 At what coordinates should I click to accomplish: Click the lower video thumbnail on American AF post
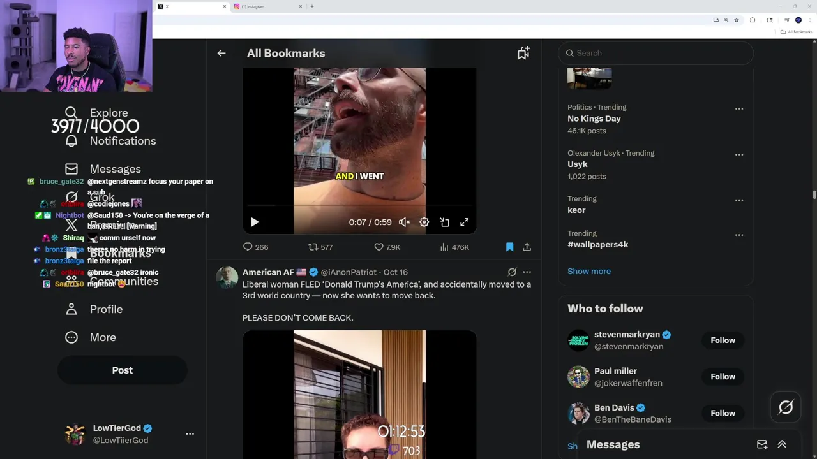pyautogui.click(x=359, y=394)
